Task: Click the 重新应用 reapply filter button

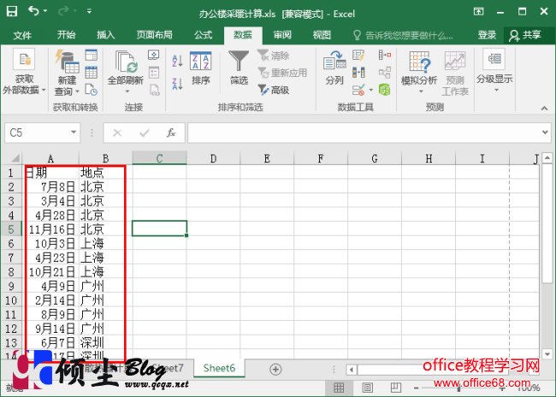Action: [282, 73]
